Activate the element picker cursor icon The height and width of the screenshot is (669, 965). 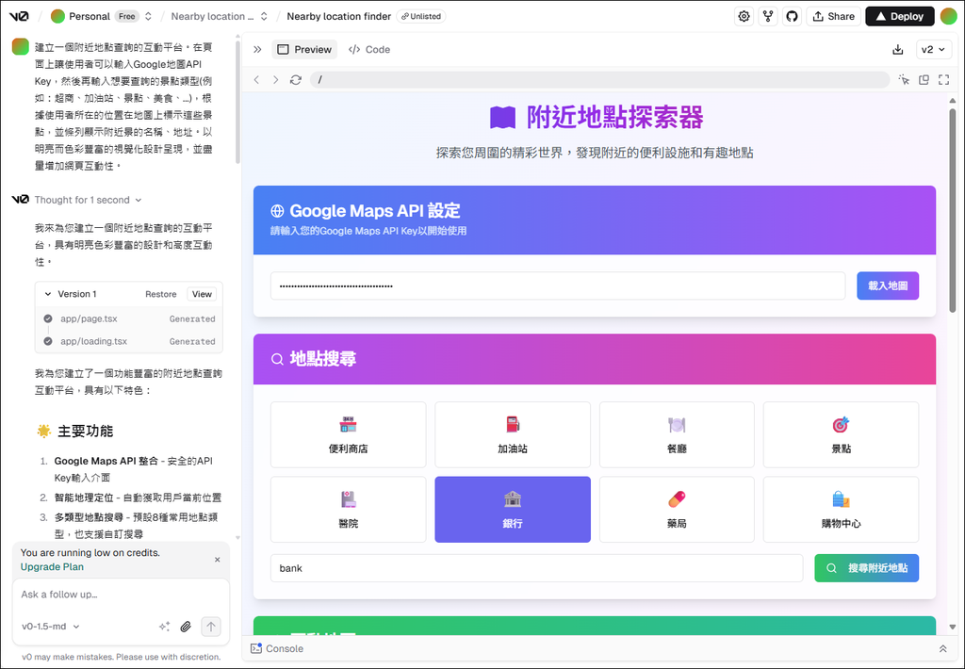click(904, 79)
